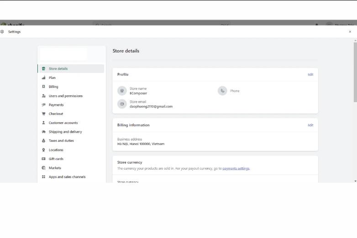This screenshot has width=357, height=238.
Task: Click the Checkout cart icon
Action: click(x=43, y=114)
